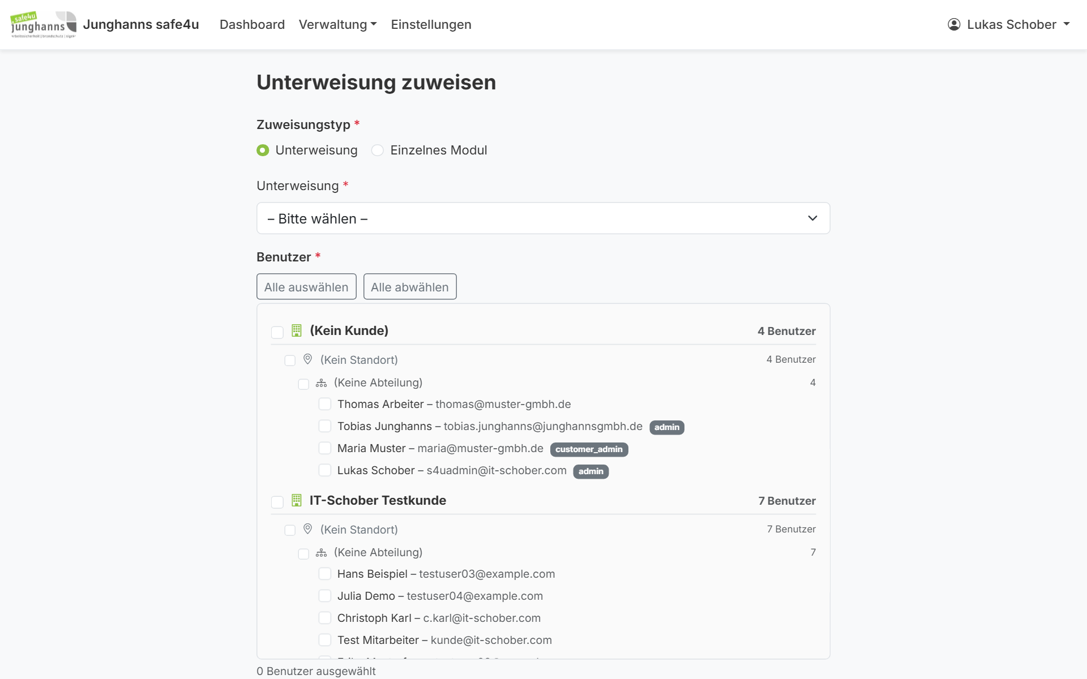Screen dimensions: 1087x679
Task: Click the (Kein Kunde) group title
Action: click(x=349, y=330)
